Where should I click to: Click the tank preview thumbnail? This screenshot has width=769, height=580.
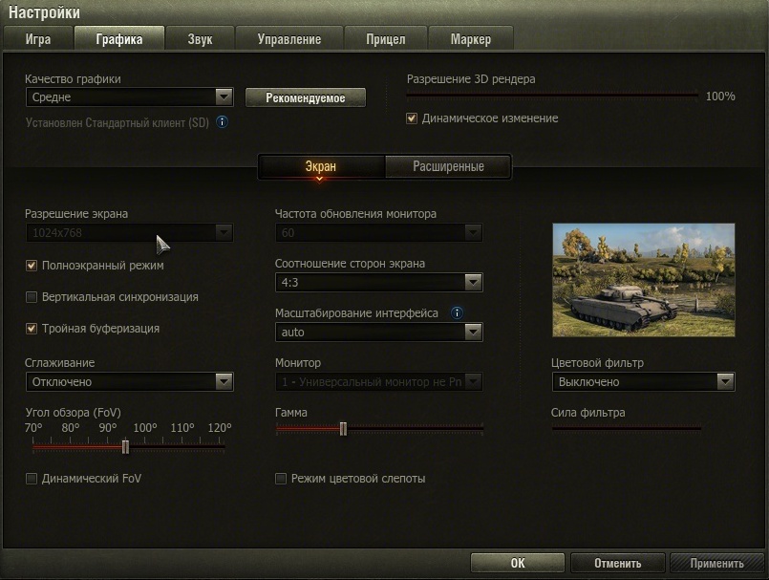pos(644,280)
